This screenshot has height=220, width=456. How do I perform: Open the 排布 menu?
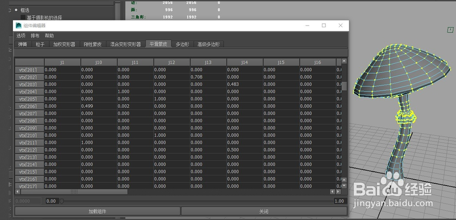(x=35, y=36)
